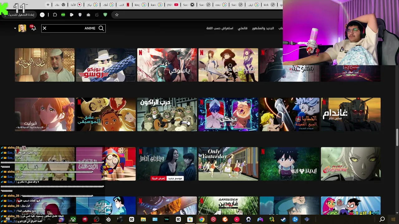Open File Explorer from the taskbar

point(143,220)
